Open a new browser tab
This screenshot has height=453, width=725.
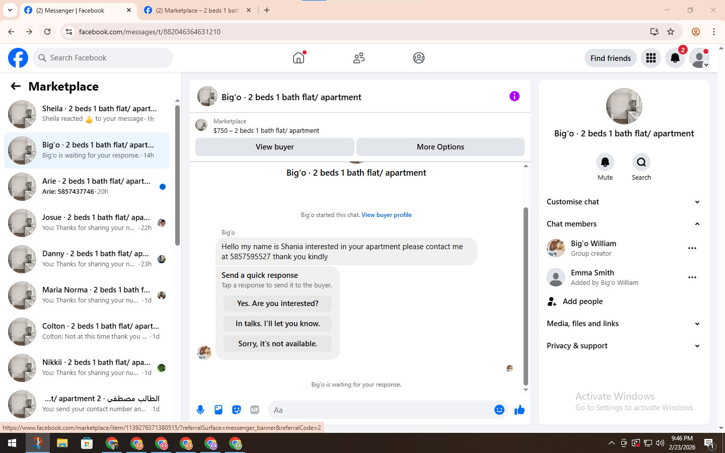pyautogui.click(x=267, y=10)
